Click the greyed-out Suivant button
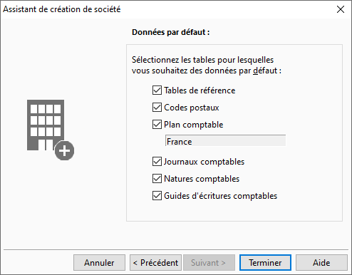The height and width of the screenshot is (275, 352). [x=209, y=263]
